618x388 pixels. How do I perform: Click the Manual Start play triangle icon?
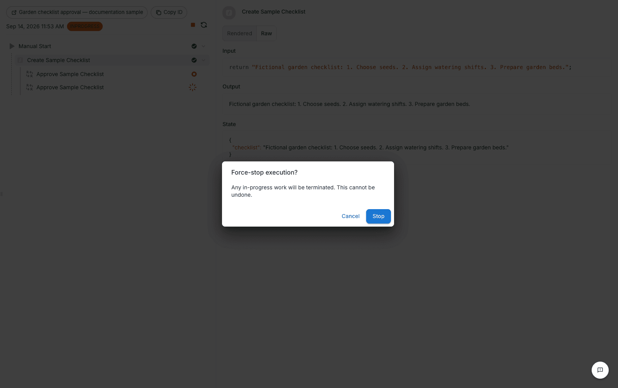tap(12, 46)
